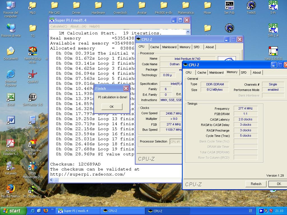Click Refresh button in CPU-Z Memory window
Screen dimensions: 287x215
[256, 184]
